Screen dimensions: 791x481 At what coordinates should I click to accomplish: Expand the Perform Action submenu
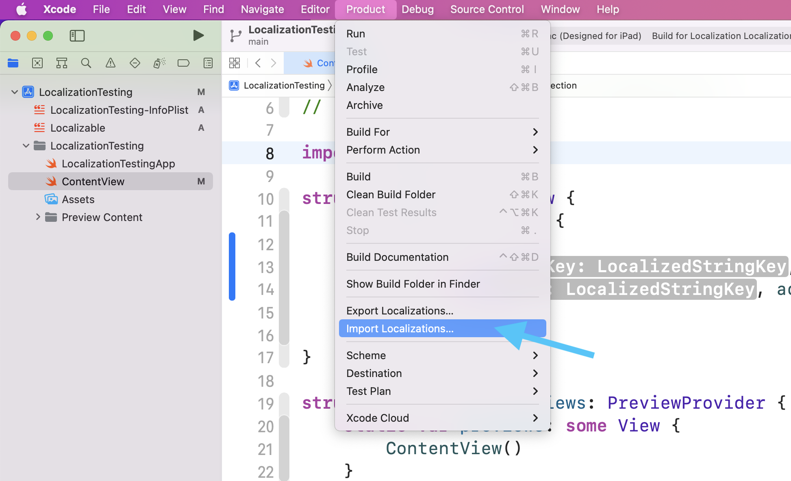click(x=442, y=150)
